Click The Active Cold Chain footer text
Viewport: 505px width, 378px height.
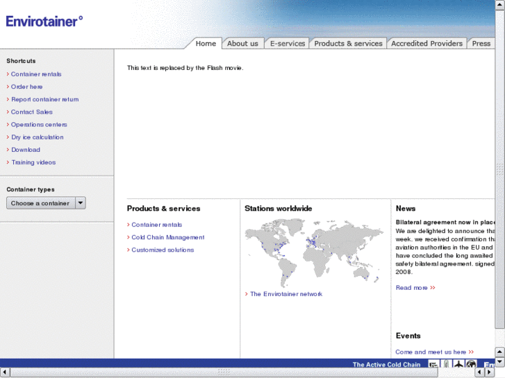[x=386, y=365]
